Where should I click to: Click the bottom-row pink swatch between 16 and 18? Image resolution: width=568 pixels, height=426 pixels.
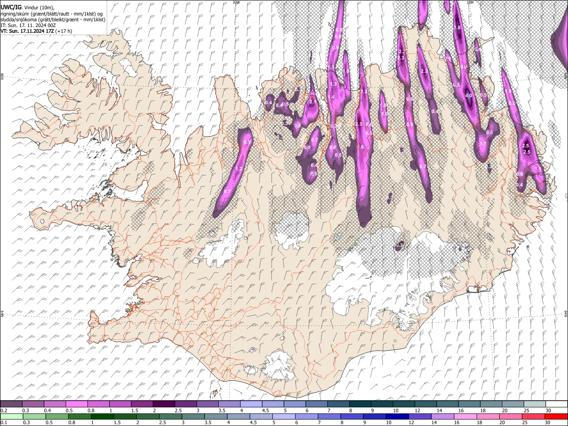[465, 416]
